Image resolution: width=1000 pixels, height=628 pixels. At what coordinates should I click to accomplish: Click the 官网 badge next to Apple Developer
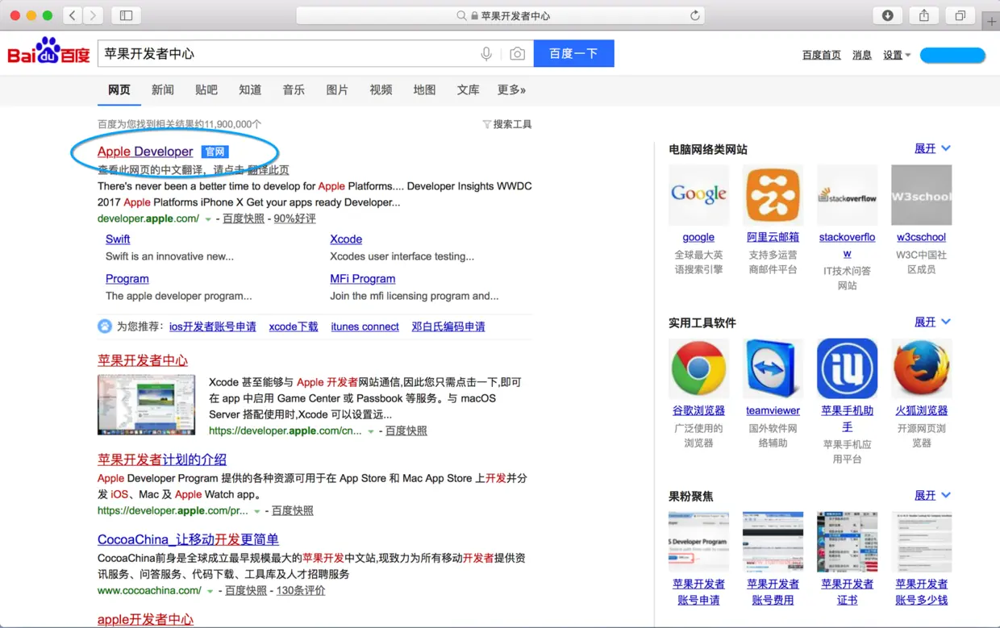(x=215, y=152)
